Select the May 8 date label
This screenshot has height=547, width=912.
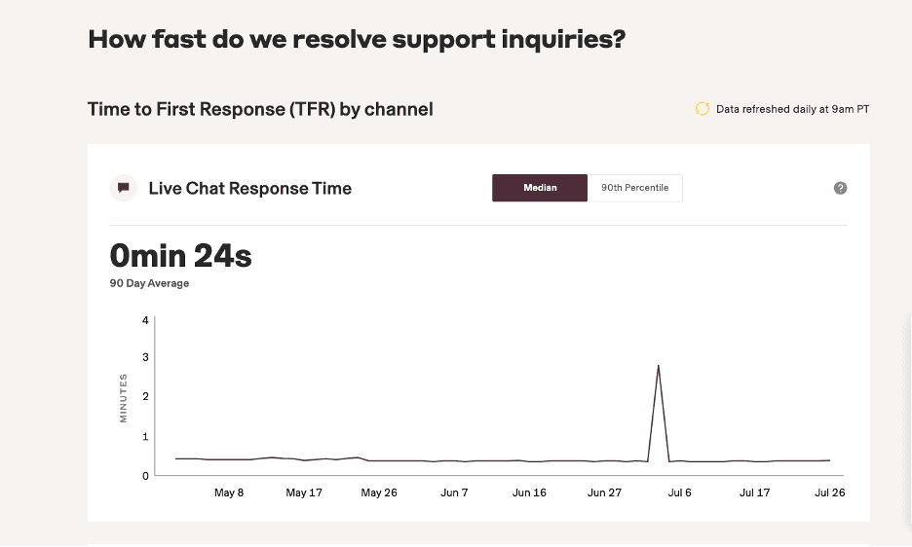(229, 492)
